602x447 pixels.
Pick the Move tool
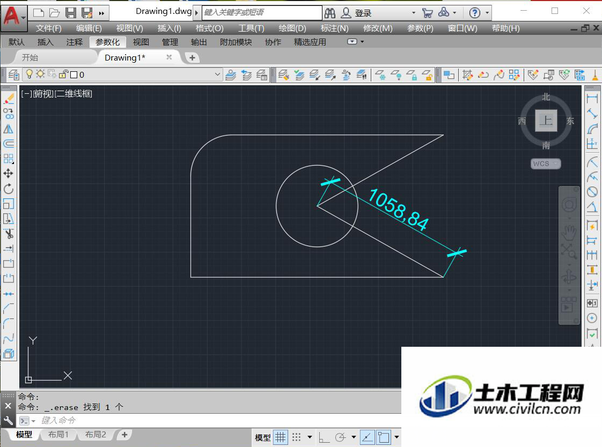pyautogui.click(x=9, y=174)
